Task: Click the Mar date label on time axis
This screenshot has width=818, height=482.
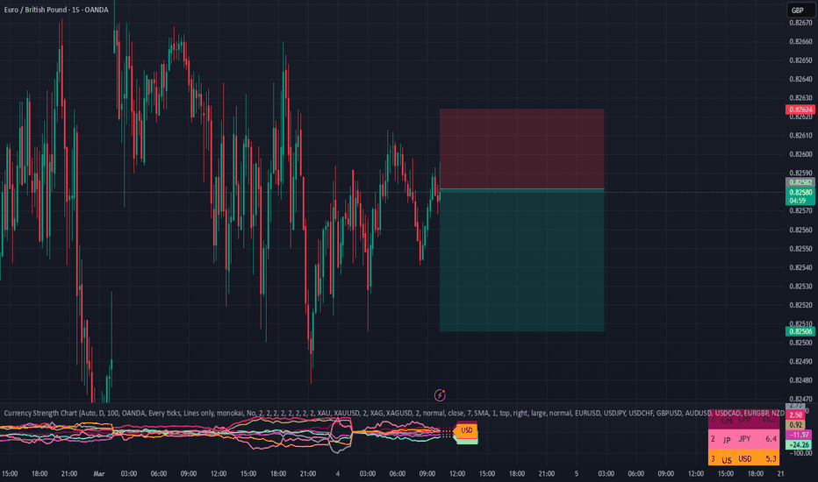Action: coord(99,473)
